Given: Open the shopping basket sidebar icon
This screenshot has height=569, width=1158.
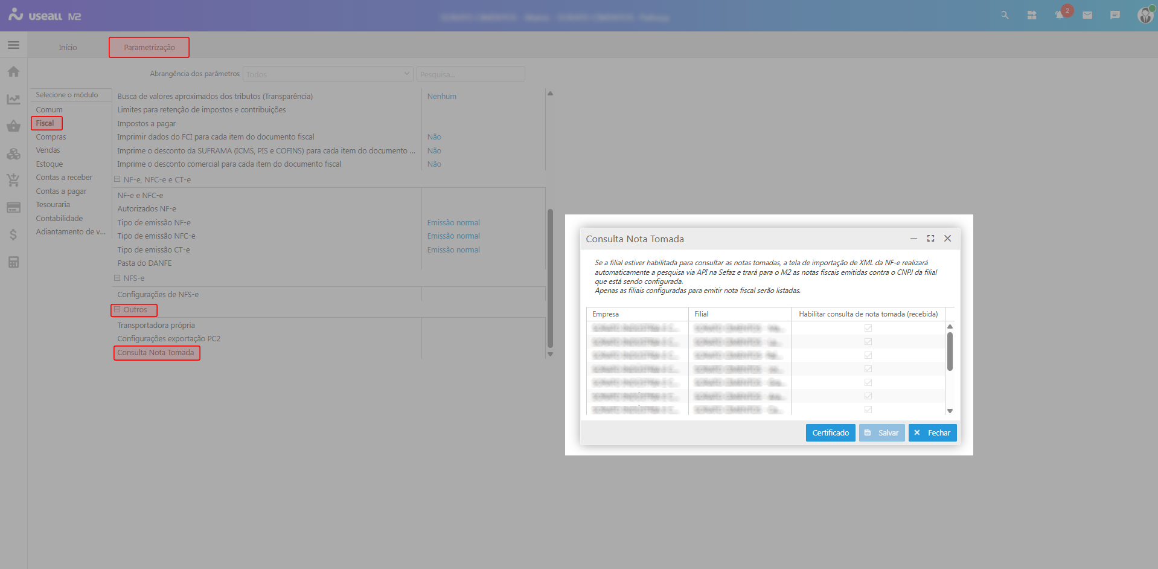Looking at the screenshot, I should click(x=13, y=126).
